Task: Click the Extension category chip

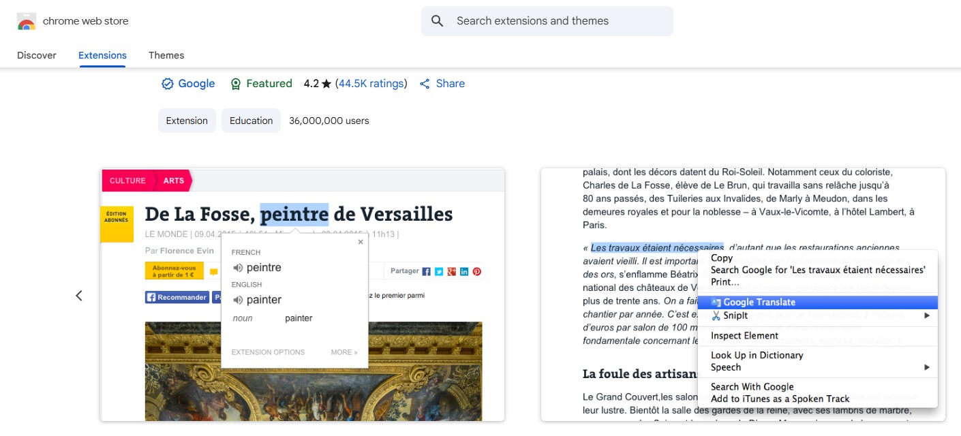Action: (187, 121)
